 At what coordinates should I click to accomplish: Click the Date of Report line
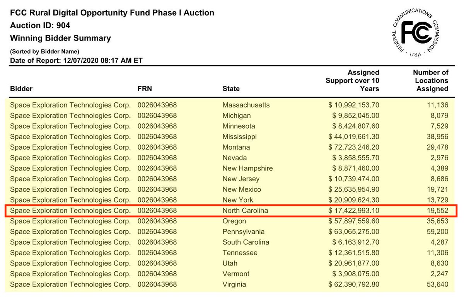click(x=77, y=60)
